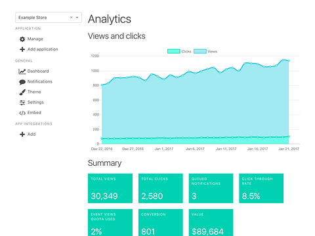315x236 pixels.
Task: Select Add application in the sidebar
Action: click(43, 49)
